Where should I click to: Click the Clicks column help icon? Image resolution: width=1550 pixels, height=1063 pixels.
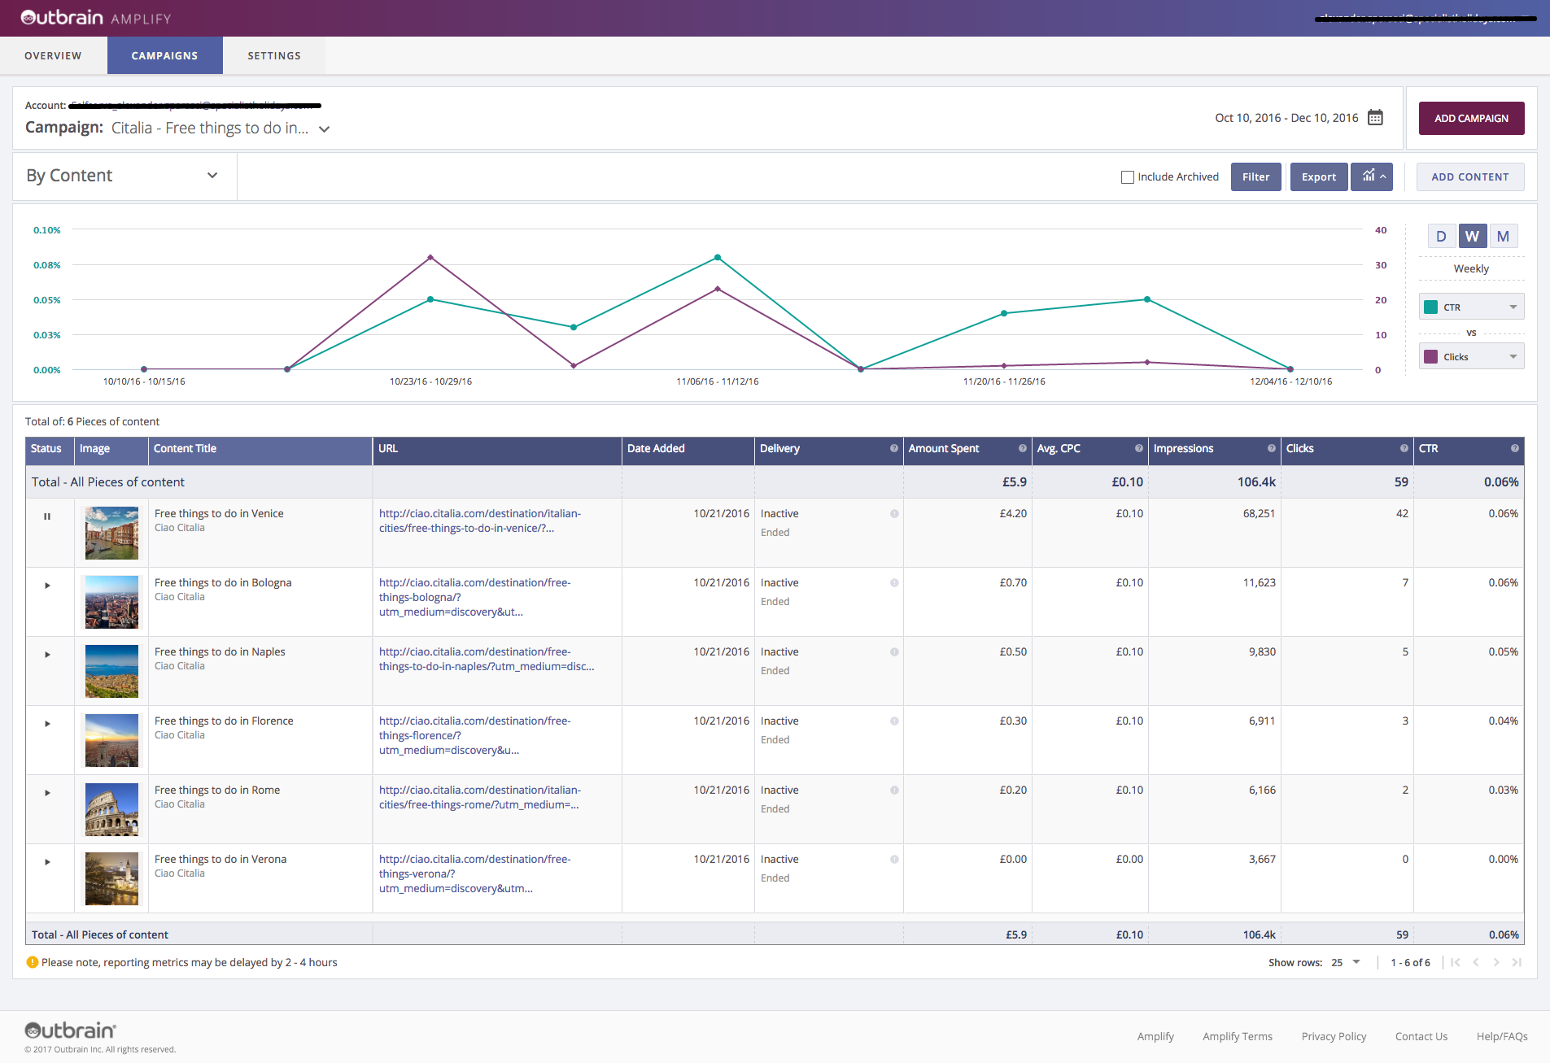(x=1404, y=448)
